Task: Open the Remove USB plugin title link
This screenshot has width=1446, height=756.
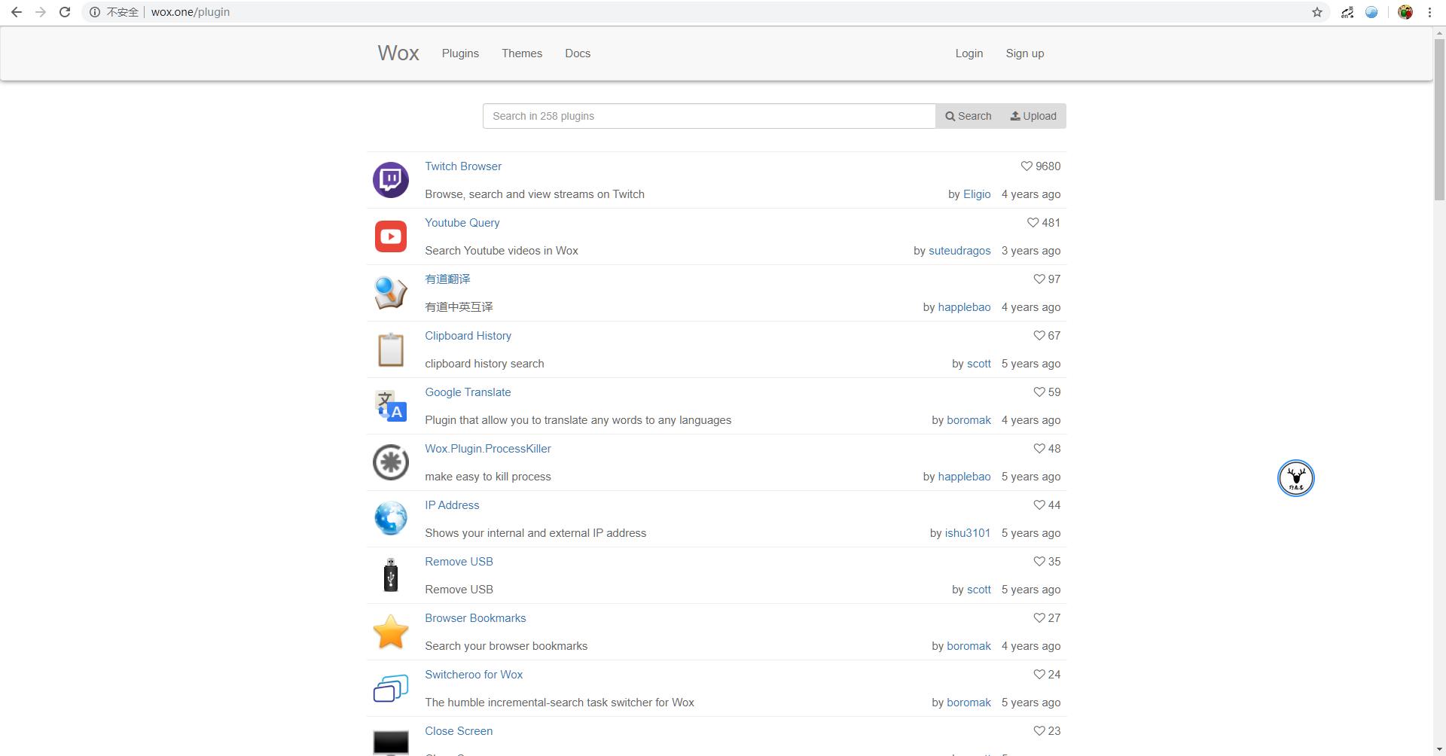Action: click(459, 562)
